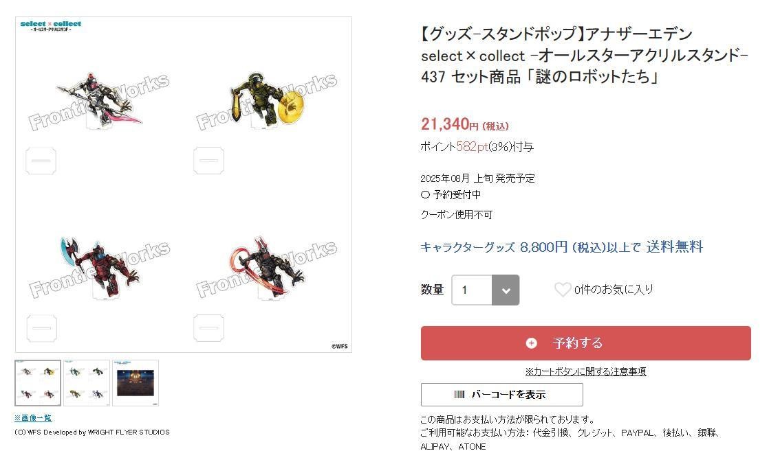Click the red axe robot figure
This screenshot has width=769, height=451.
click(101, 267)
